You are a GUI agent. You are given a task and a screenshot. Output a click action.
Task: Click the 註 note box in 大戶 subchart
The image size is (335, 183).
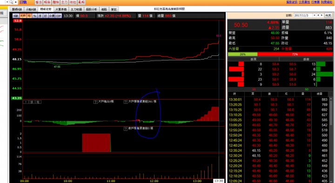click(38, 102)
